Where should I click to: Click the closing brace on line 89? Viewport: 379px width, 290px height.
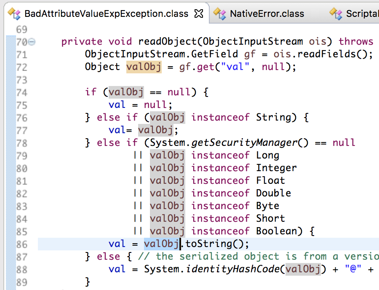(x=88, y=282)
